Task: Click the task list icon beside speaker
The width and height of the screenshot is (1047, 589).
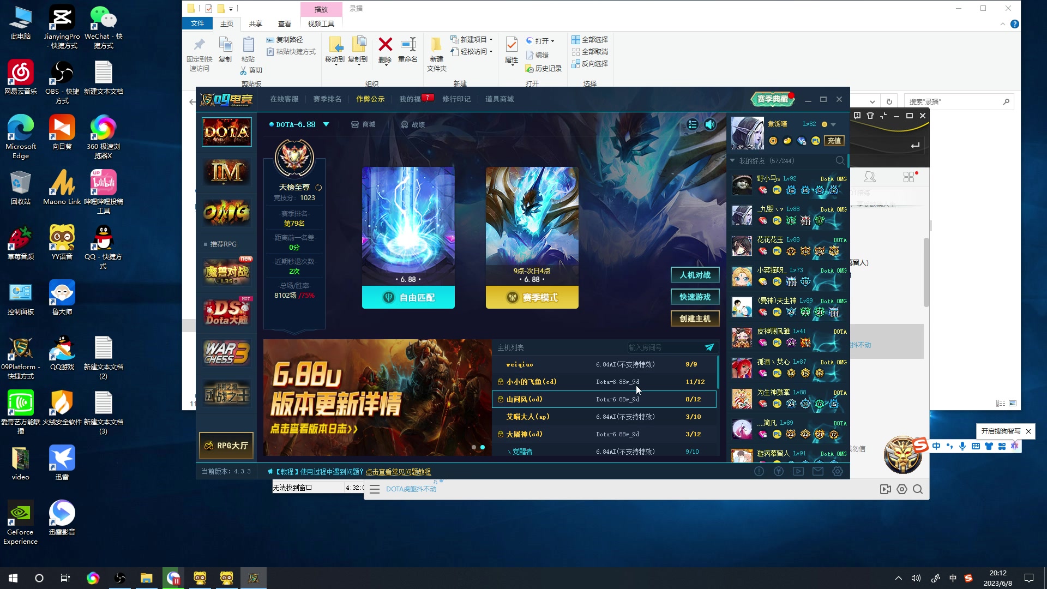Action: coord(693,124)
